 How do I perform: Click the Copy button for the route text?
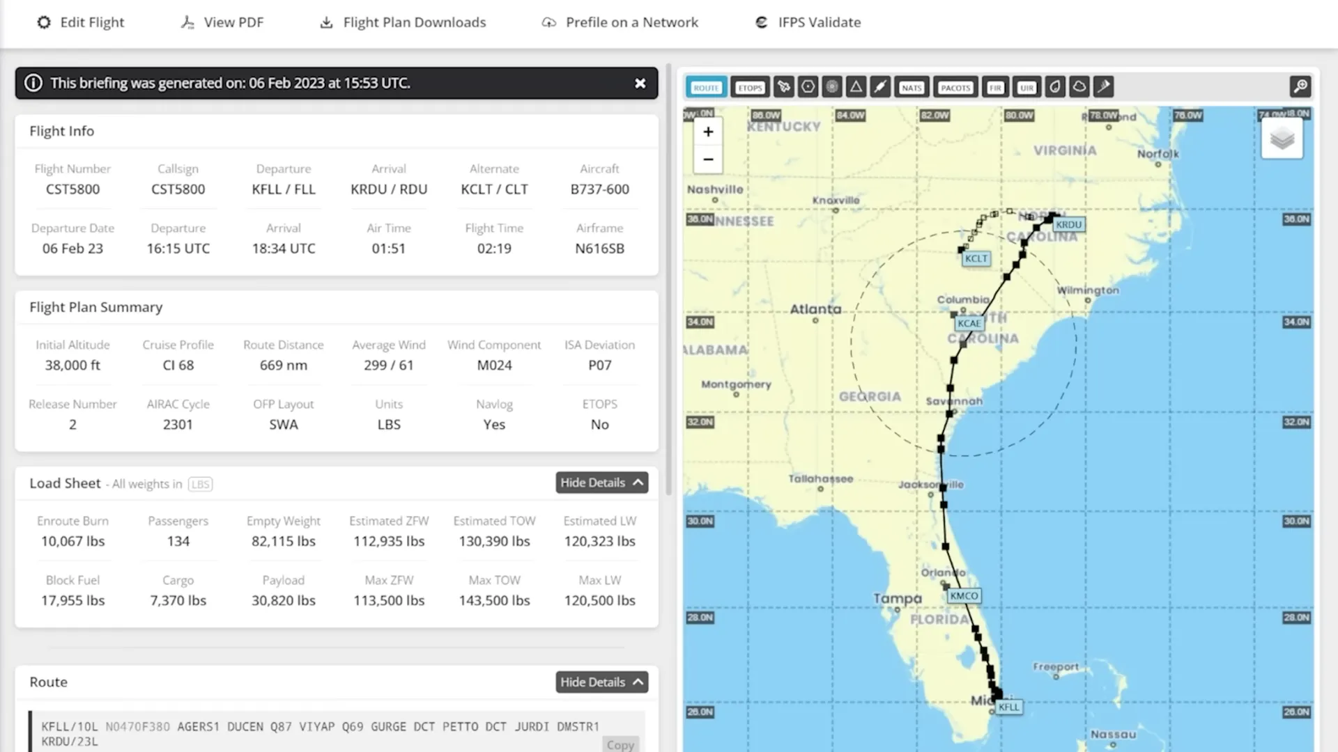point(620,744)
